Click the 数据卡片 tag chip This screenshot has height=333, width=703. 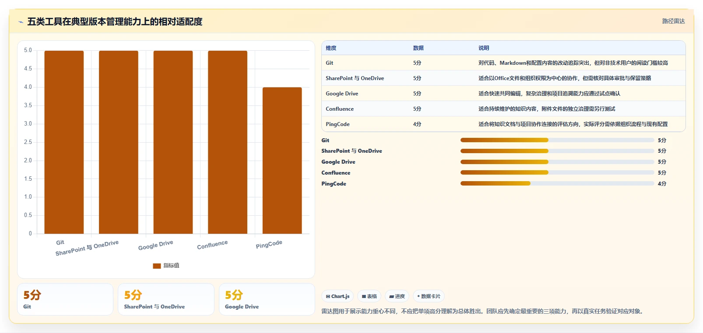pyautogui.click(x=429, y=296)
